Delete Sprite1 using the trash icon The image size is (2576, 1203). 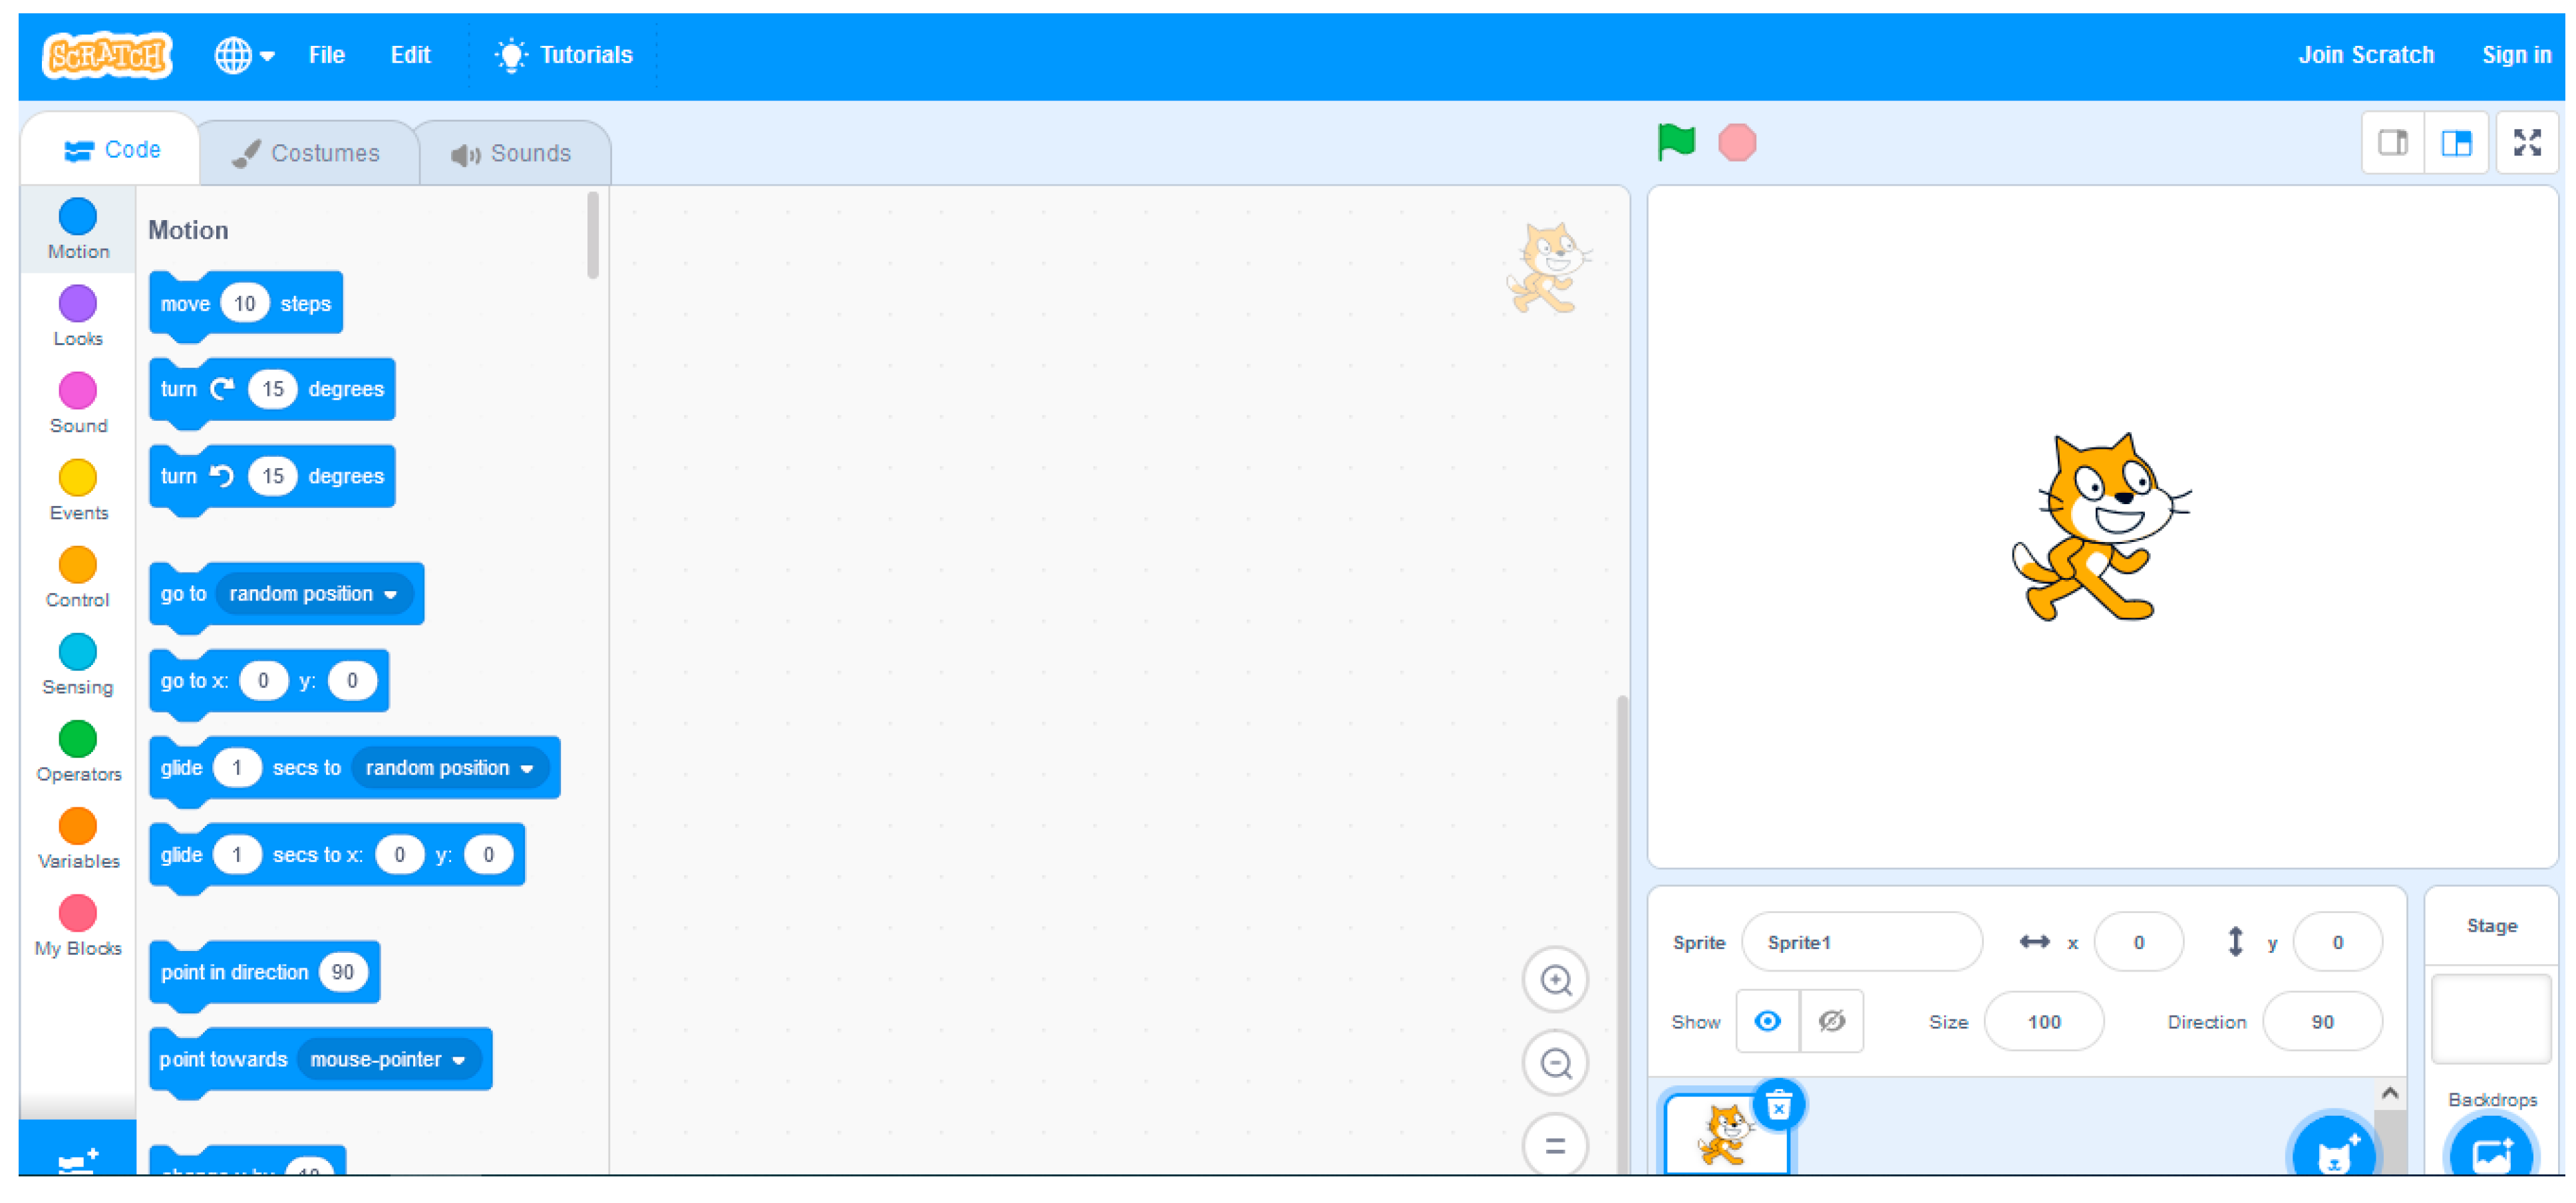(x=1778, y=1105)
